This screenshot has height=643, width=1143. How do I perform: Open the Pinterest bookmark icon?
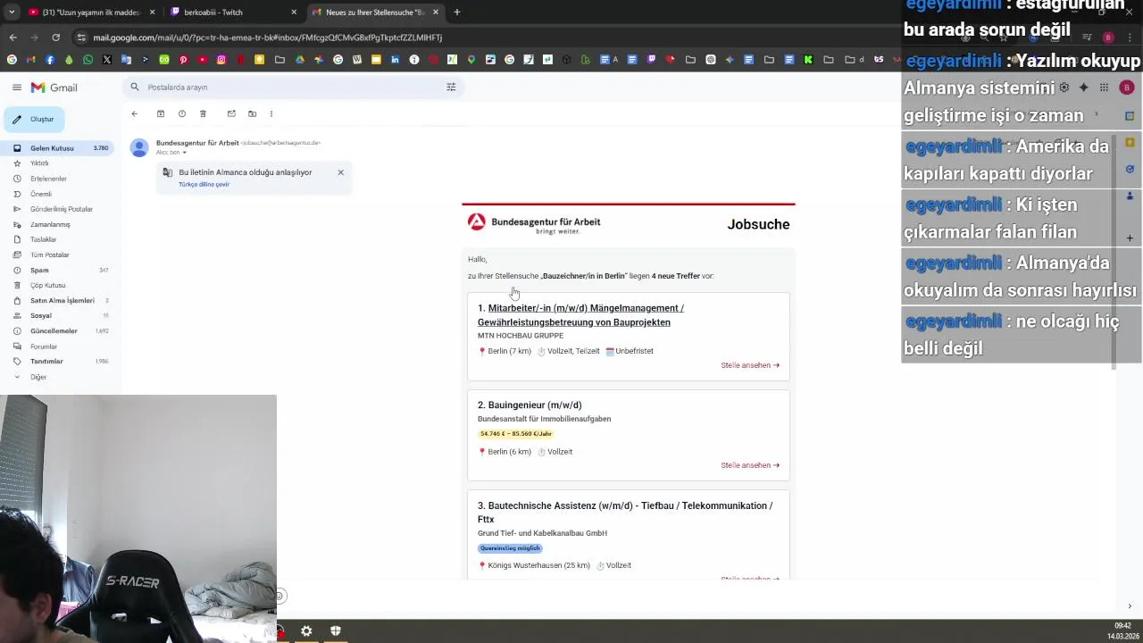[x=183, y=60]
